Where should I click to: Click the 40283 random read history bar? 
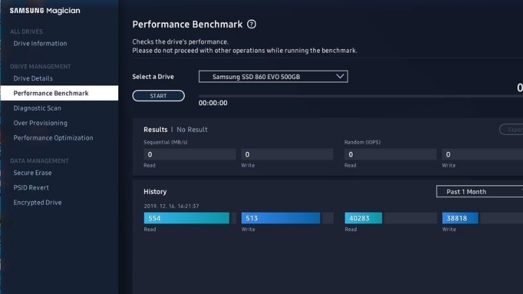coord(364,218)
